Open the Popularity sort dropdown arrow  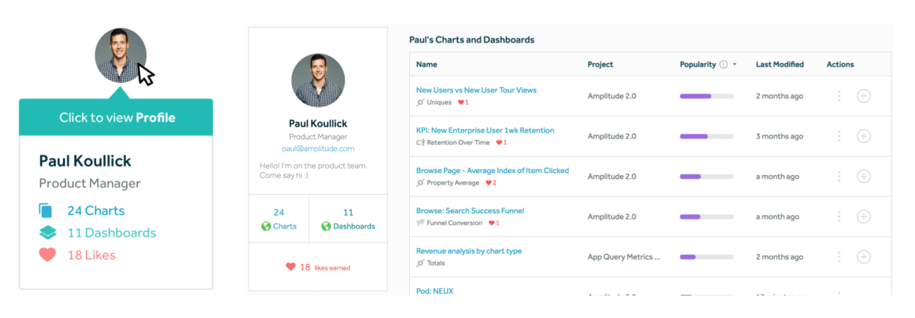[734, 64]
